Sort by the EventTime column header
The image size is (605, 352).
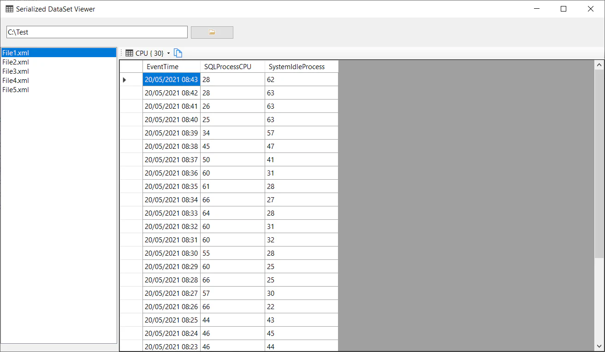172,66
